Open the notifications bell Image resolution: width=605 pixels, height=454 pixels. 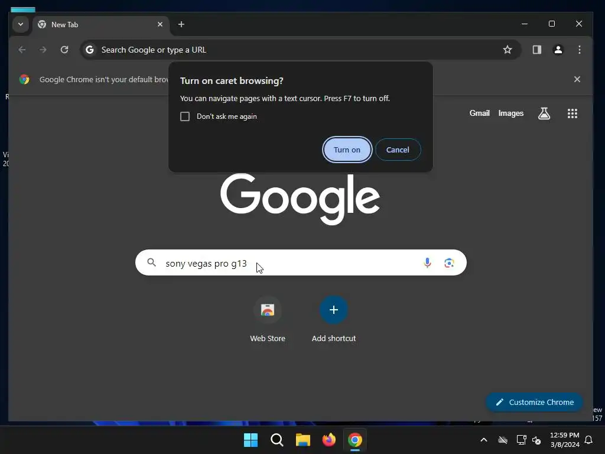tap(589, 440)
